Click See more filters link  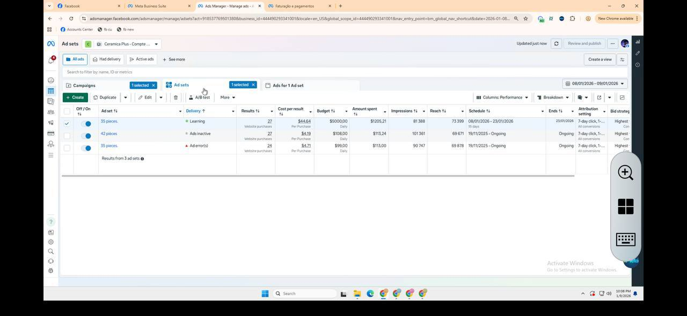(x=174, y=59)
